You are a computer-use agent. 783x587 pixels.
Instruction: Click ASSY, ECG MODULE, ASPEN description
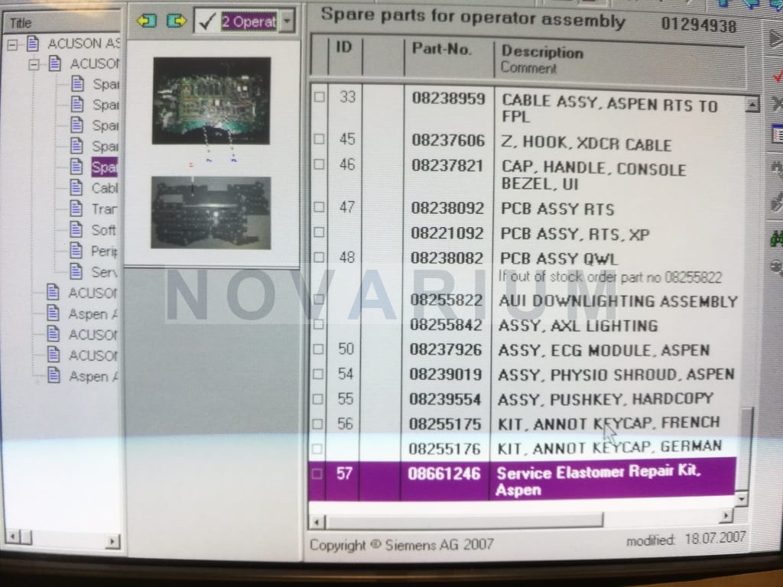pyautogui.click(x=604, y=350)
